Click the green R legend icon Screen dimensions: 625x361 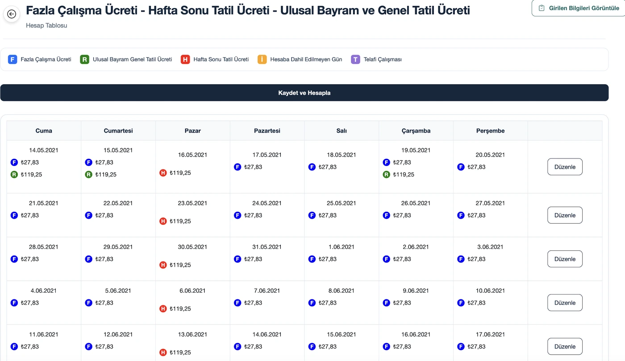(x=84, y=59)
